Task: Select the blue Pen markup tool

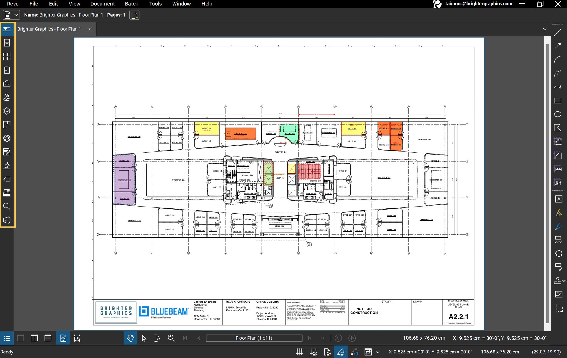Action: (x=559, y=226)
